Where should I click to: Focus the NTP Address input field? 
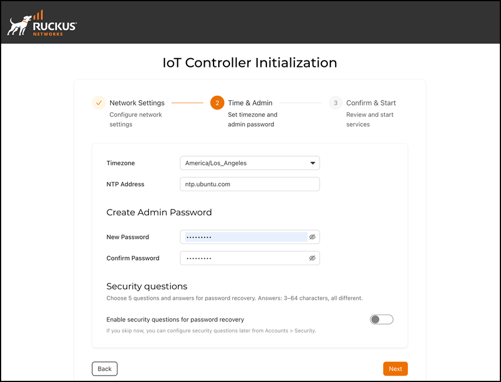tap(250, 184)
